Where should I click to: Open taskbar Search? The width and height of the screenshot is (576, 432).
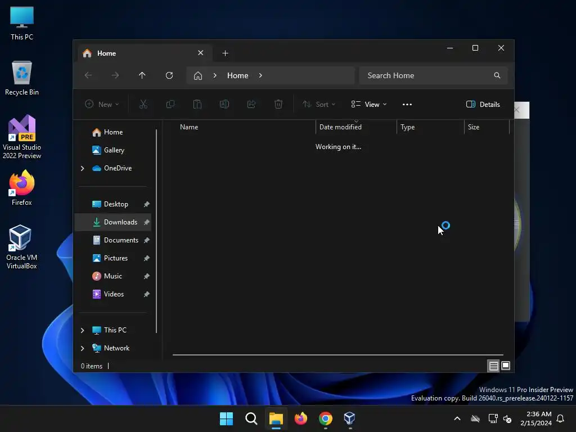tap(251, 418)
